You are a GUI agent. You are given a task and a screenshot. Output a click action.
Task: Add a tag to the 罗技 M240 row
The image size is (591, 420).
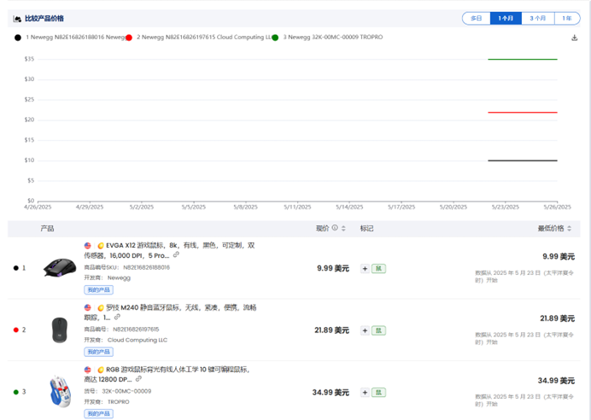365,330
